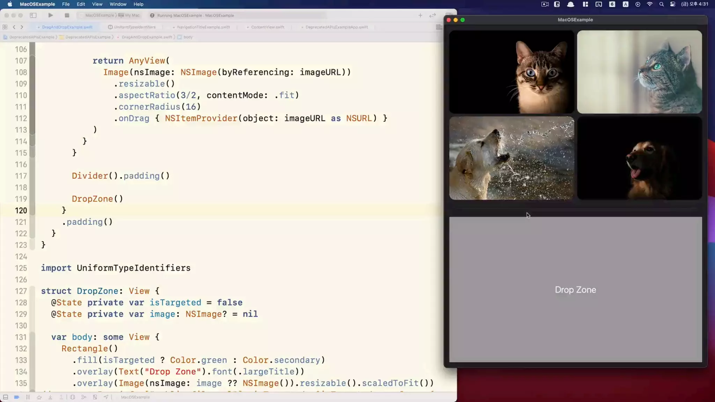Open the My Mac destination selector
The width and height of the screenshot is (715, 402).
132,15
